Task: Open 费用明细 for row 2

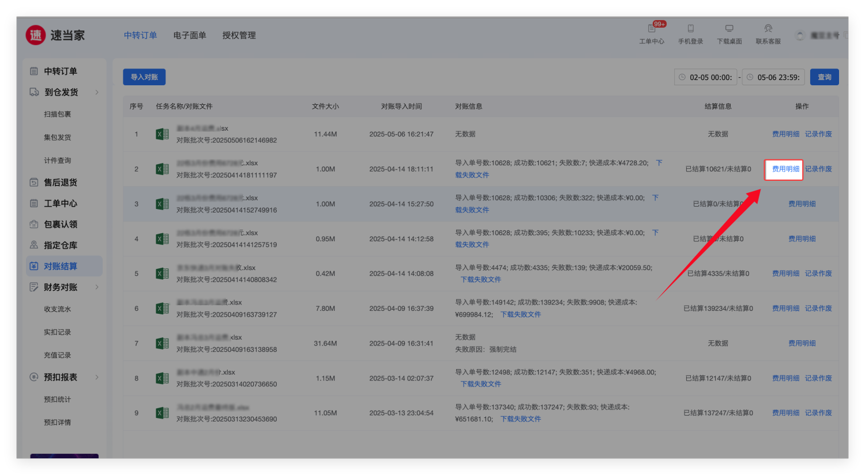Action: [x=785, y=169]
